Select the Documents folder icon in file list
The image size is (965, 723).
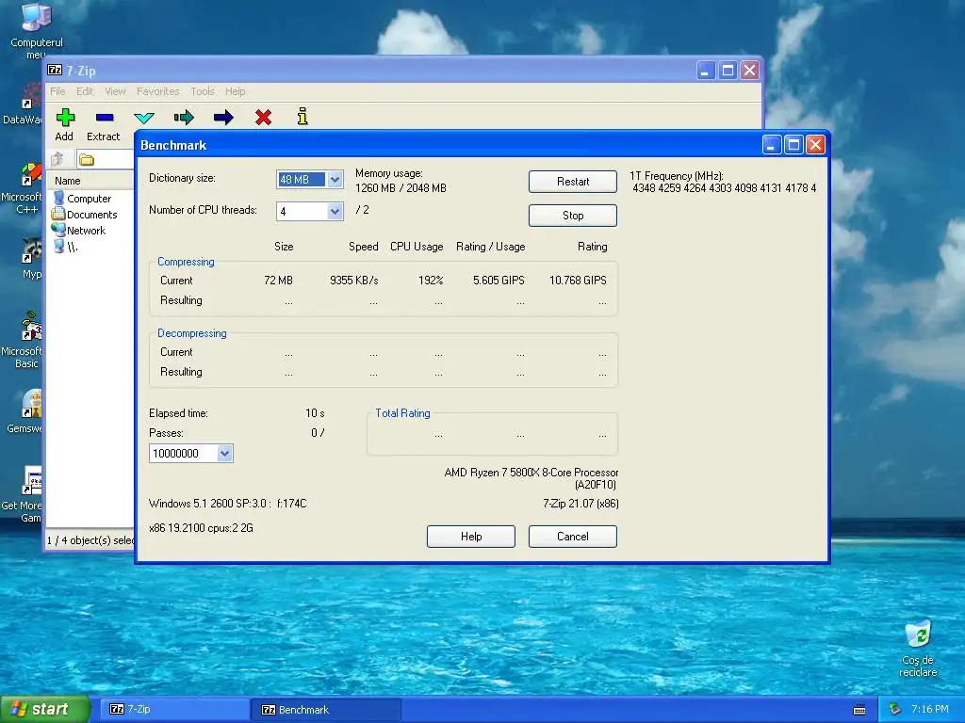point(58,214)
